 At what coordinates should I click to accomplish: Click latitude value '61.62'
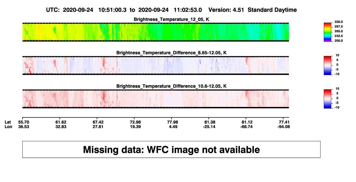pyautogui.click(x=61, y=122)
